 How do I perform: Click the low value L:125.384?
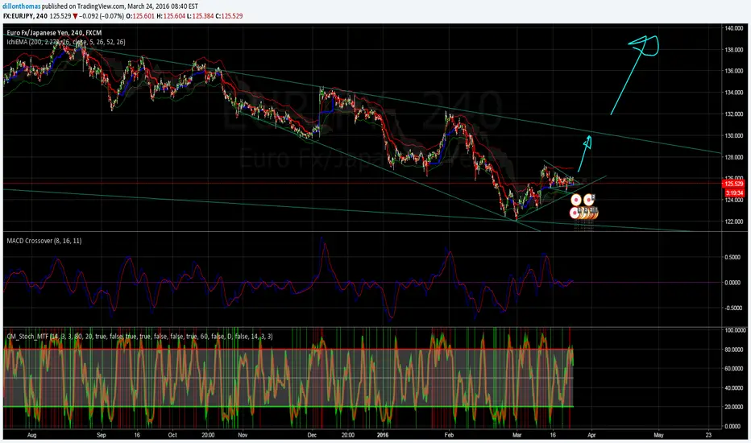(x=200, y=16)
